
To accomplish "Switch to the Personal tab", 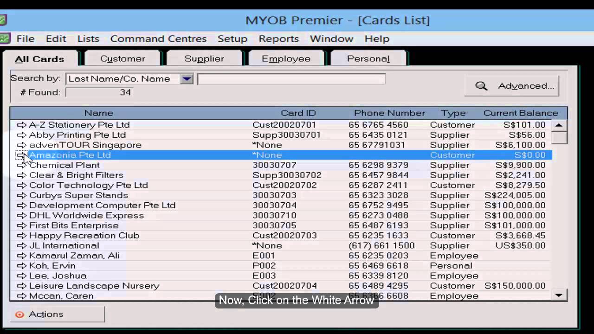I will click(368, 58).
